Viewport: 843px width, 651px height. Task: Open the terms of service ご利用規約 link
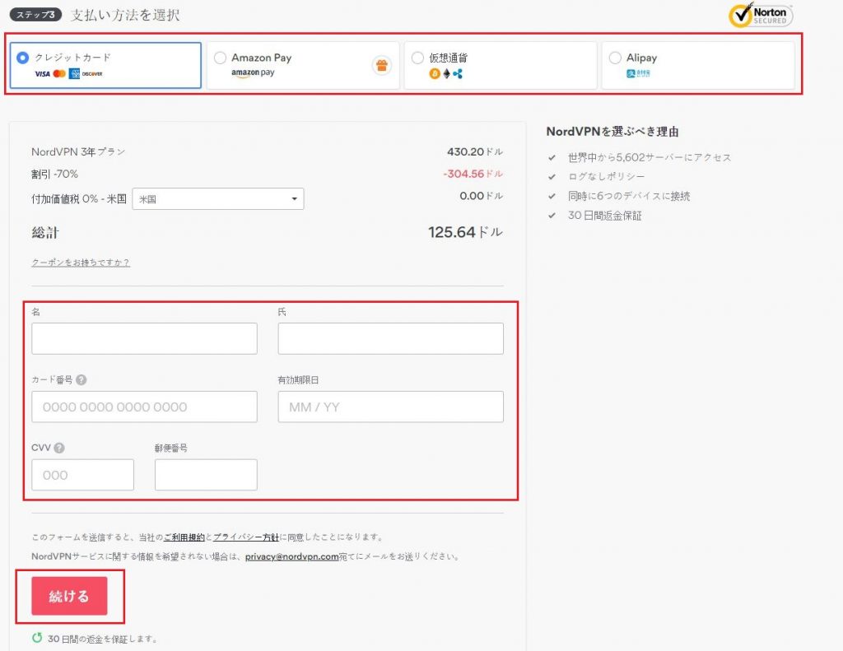tap(184, 537)
